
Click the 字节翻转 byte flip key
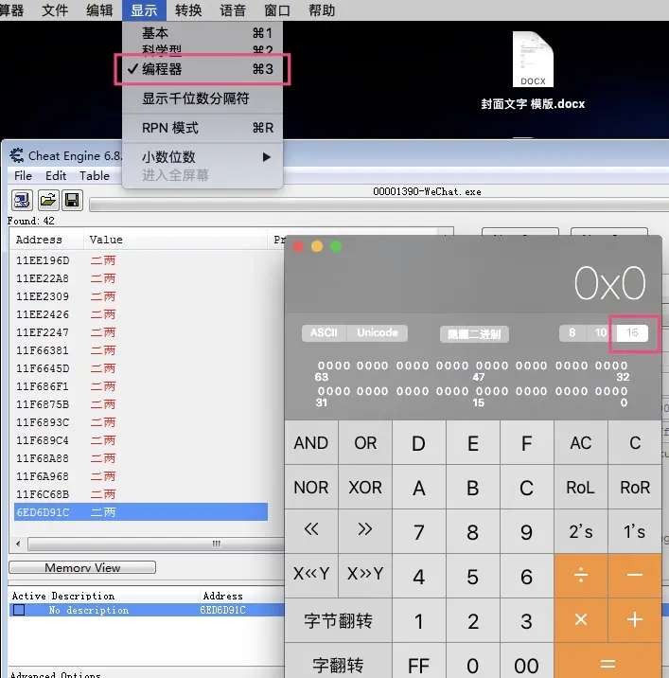(339, 620)
